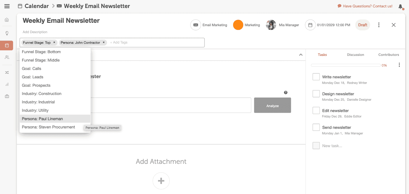Open the bar chart analytics sidebar icon

tap(7, 84)
